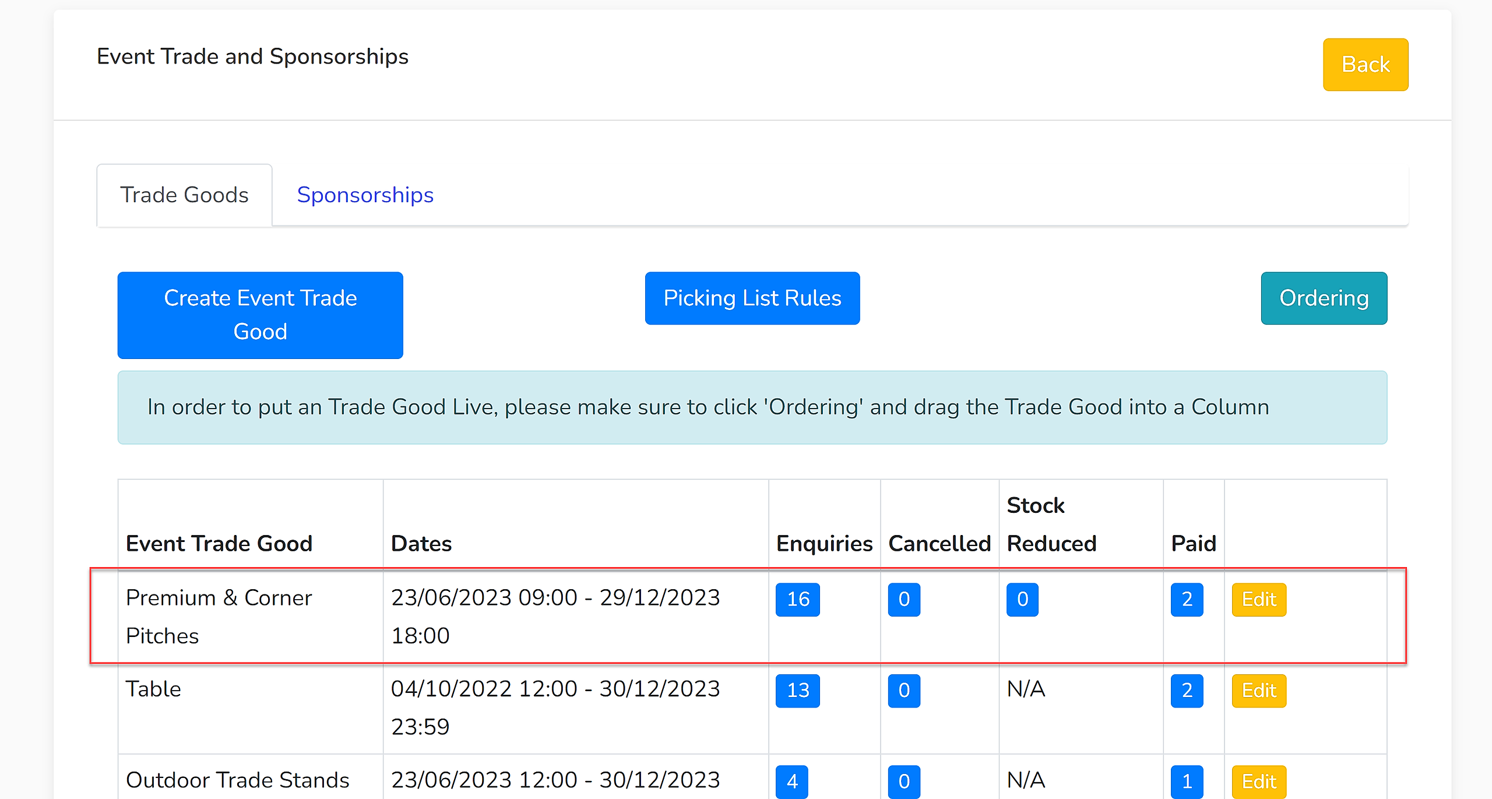
Task: Click the N/A stock value in Table row
Action: pos(1026,689)
